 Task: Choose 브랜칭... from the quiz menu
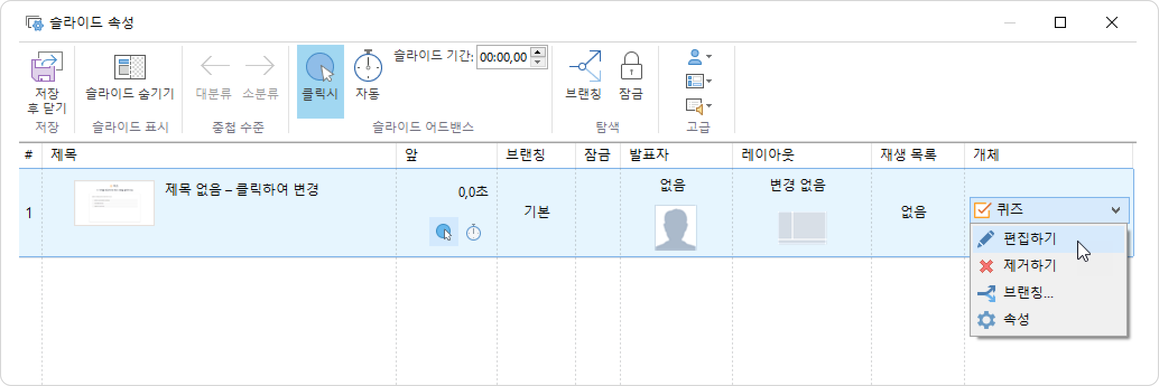(1028, 293)
